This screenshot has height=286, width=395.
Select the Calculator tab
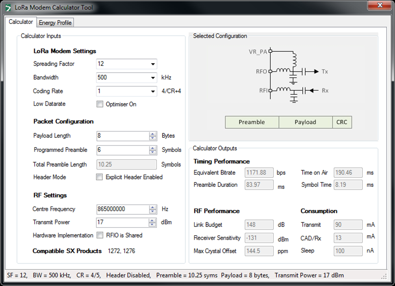21,22
